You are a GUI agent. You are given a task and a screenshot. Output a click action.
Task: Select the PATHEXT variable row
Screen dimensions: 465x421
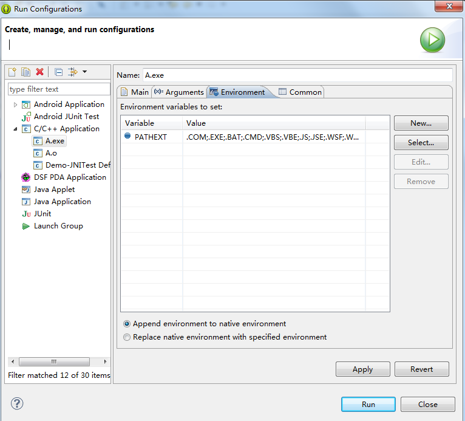[x=255, y=137]
